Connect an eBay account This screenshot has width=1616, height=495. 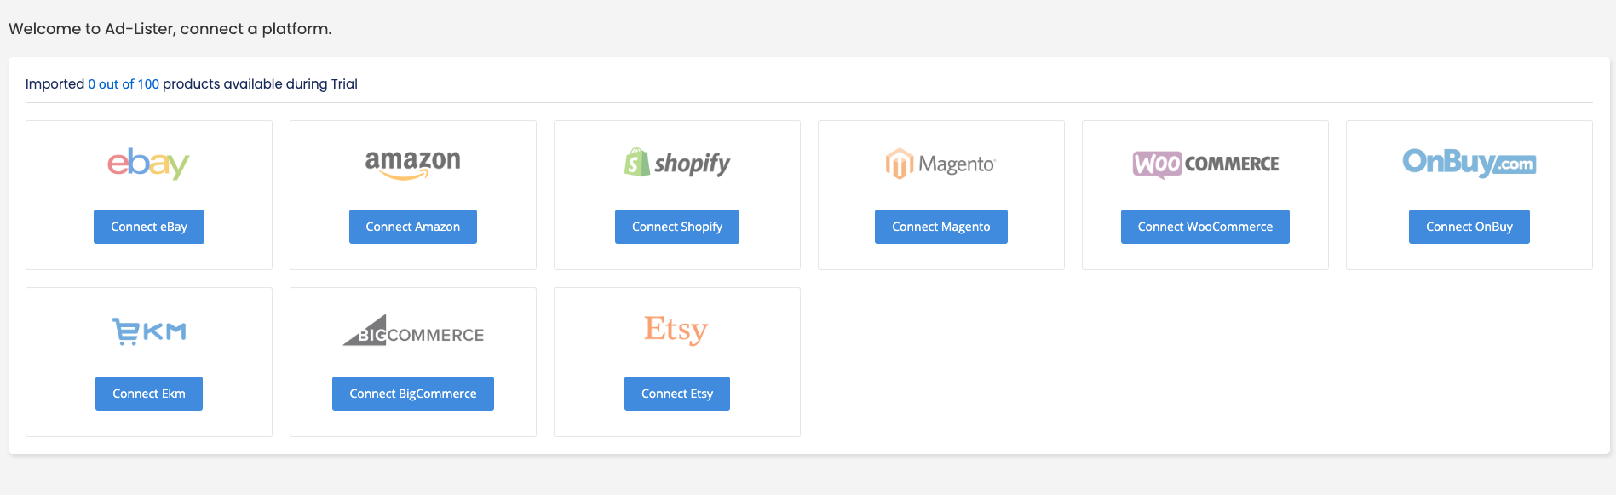point(149,227)
